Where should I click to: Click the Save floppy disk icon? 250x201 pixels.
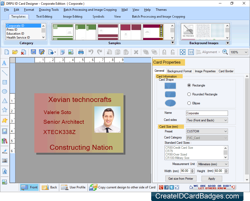[x=33, y=52]
